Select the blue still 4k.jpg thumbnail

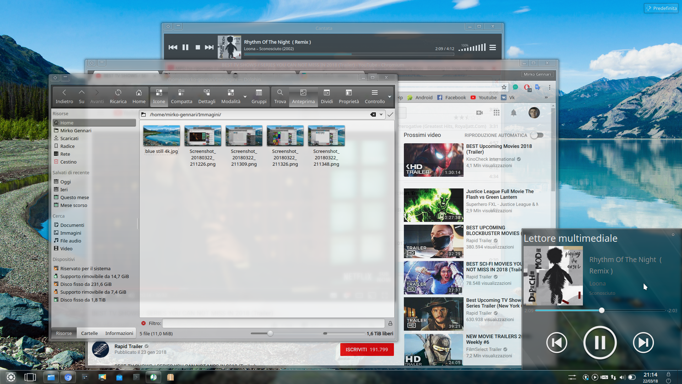(x=162, y=135)
